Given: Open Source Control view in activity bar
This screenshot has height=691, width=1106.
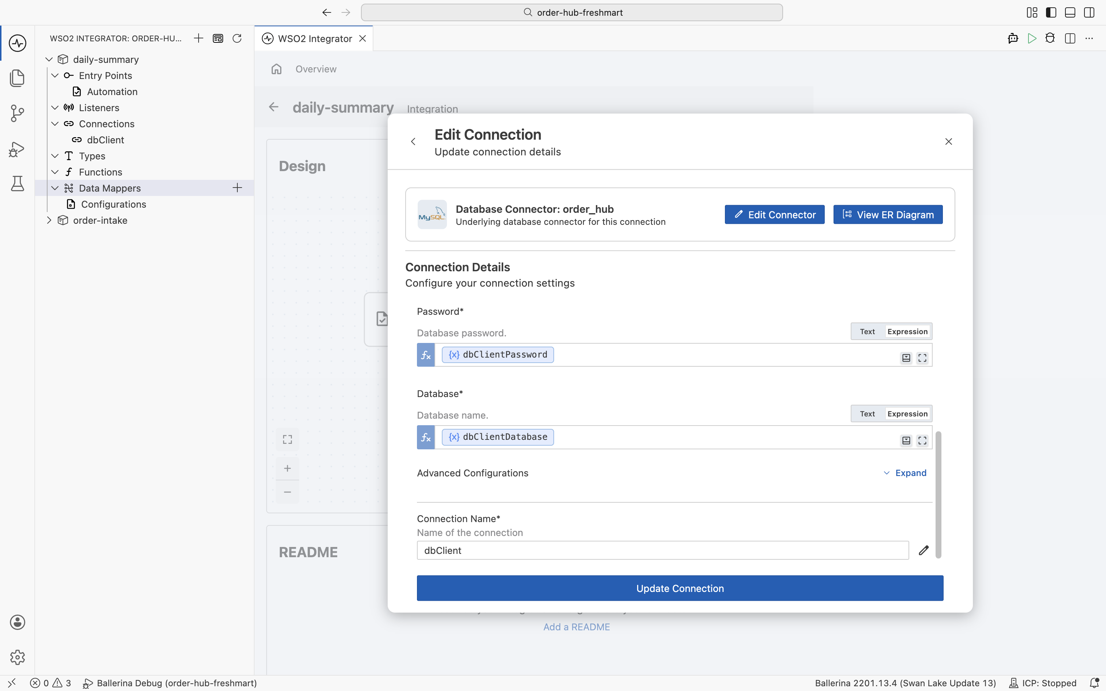Looking at the screenshot, I should [17, 113].
